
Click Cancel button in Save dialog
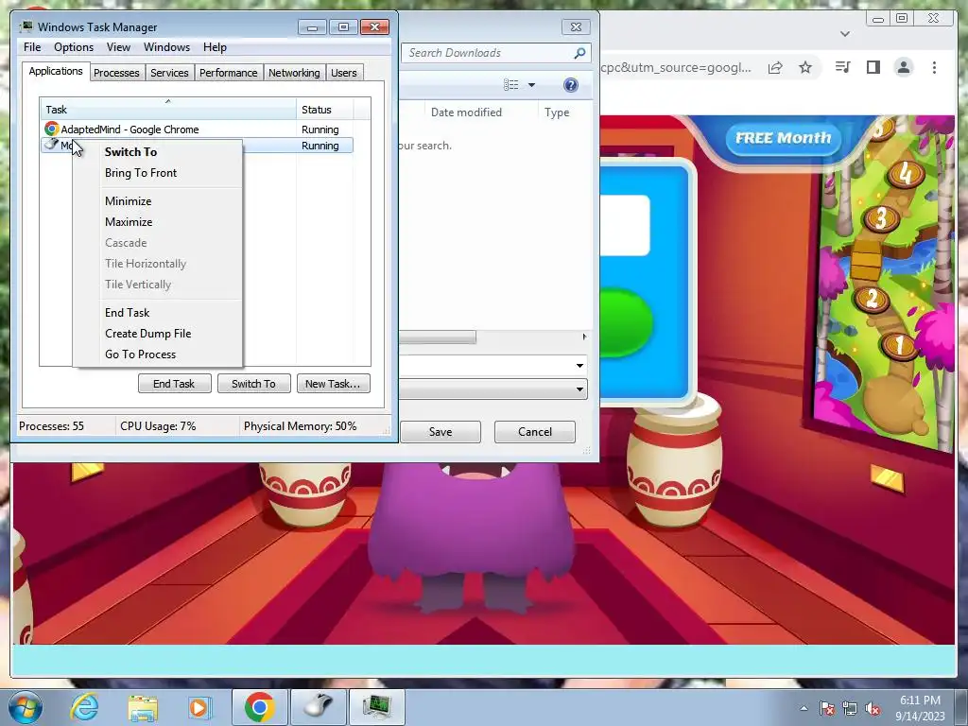[x=535, y=431]
